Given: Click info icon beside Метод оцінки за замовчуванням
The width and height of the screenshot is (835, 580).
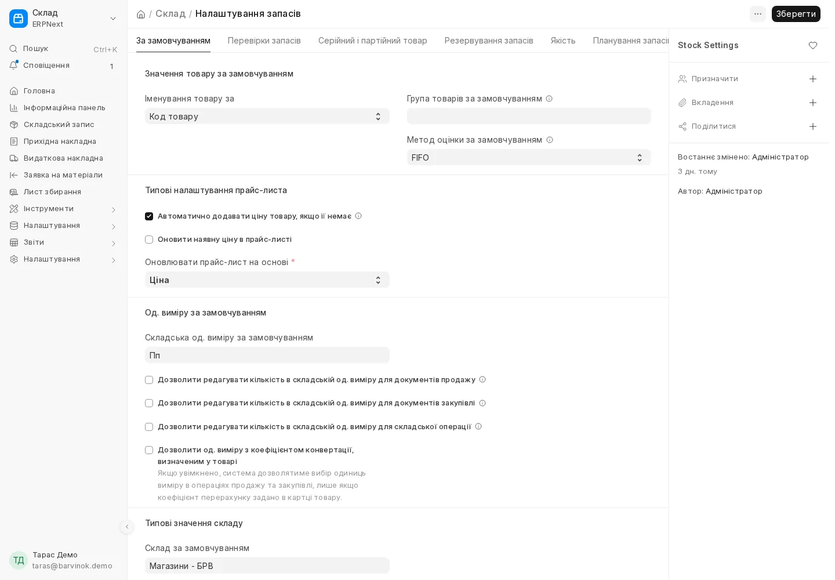Looking at the screenshot, I should [x=550, y=140].
